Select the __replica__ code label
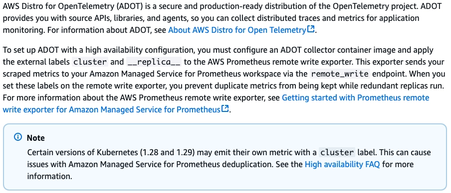Image resolution: width=451 pixels, height=193 pixels. 154,62
